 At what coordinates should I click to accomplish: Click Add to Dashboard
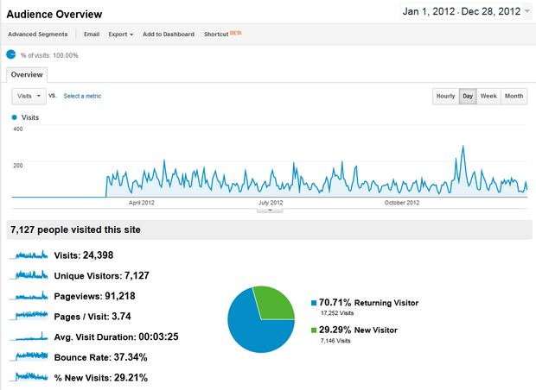(x=169, y=35)
